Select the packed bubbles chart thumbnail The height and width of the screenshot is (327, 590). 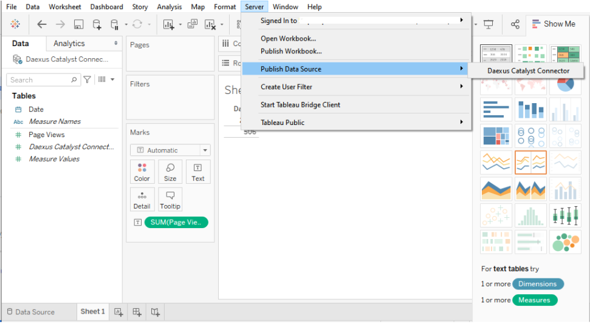click(x=565, y=242)
